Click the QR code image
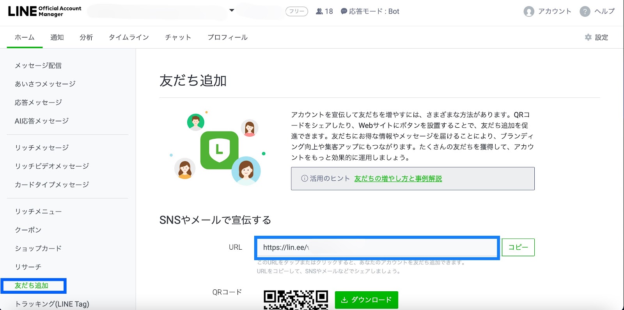624x310 pixels. 296,300
